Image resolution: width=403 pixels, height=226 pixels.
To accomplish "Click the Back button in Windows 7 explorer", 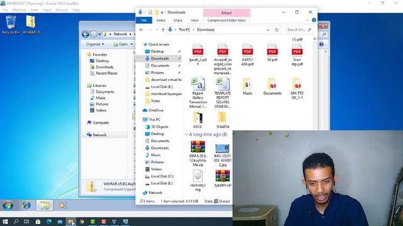I will 86,34.
